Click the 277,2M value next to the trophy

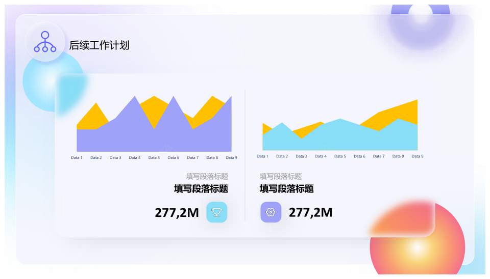[177, 213]
